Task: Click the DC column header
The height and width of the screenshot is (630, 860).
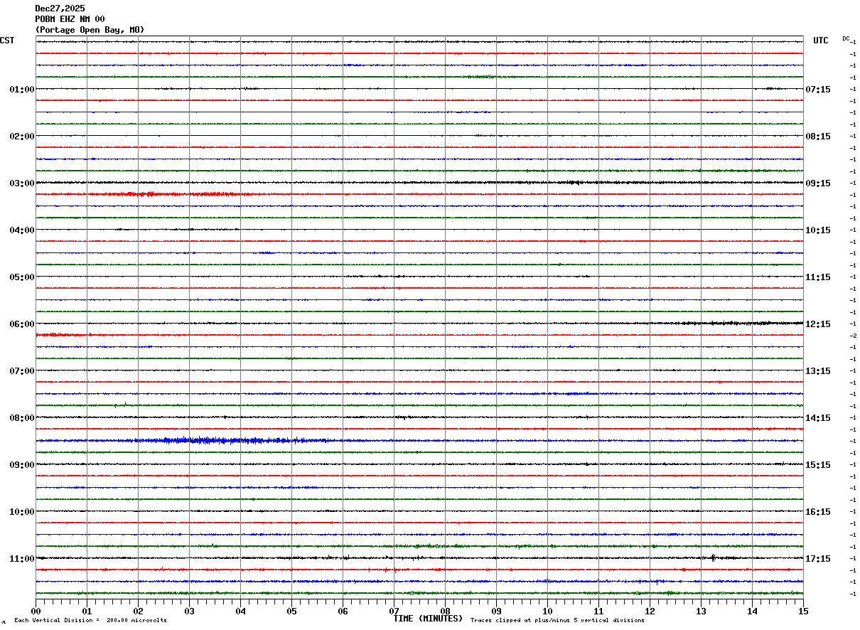Action: coord(846,38)
